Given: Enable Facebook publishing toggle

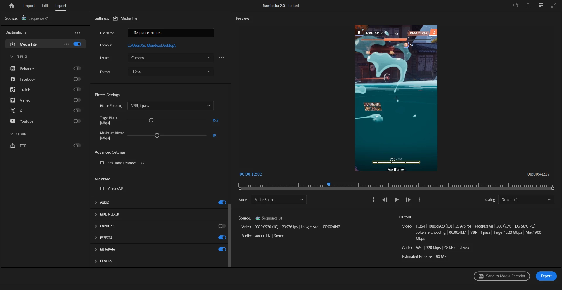Looking at the screenshot, I should (x=77, y=79).
